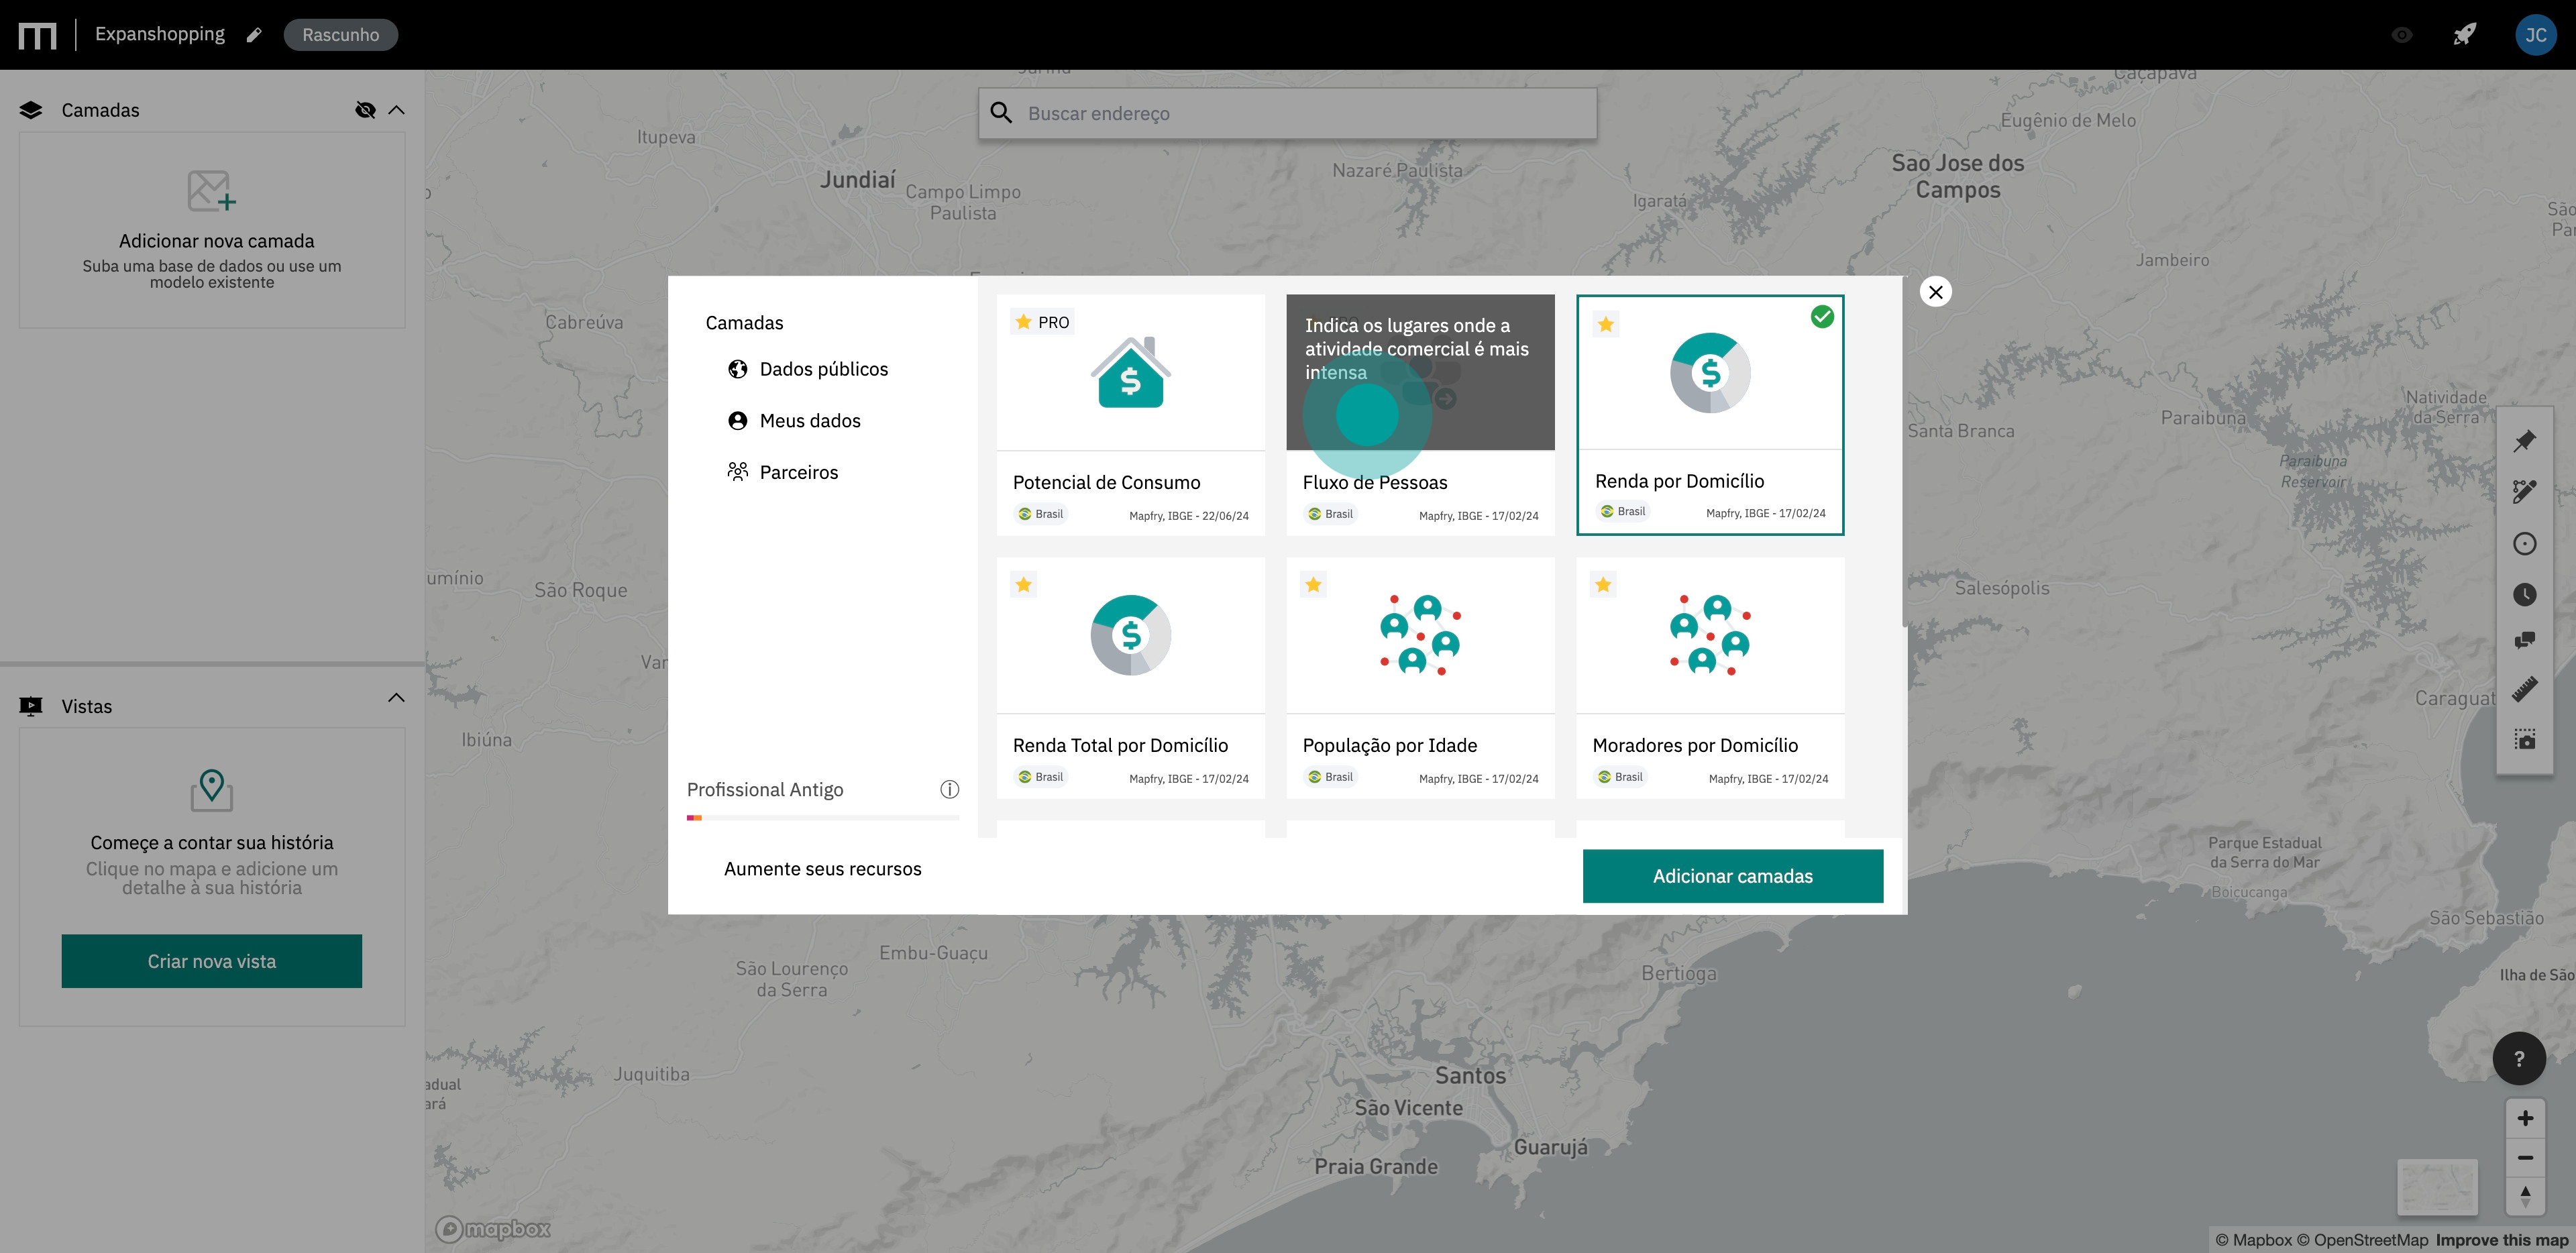Open the help question mark button
2576x1253 pixels.
pos(2518,1058)
